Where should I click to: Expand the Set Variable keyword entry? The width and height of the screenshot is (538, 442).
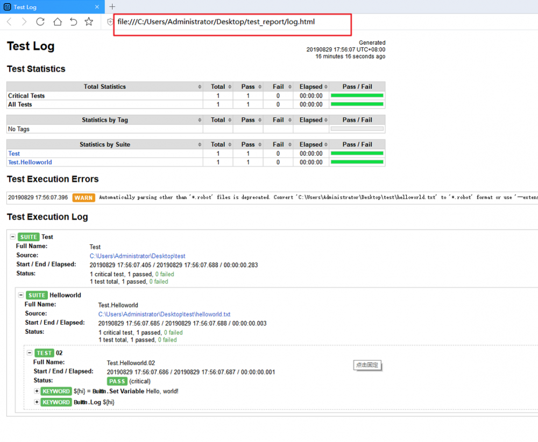click(x=37, y=391)
